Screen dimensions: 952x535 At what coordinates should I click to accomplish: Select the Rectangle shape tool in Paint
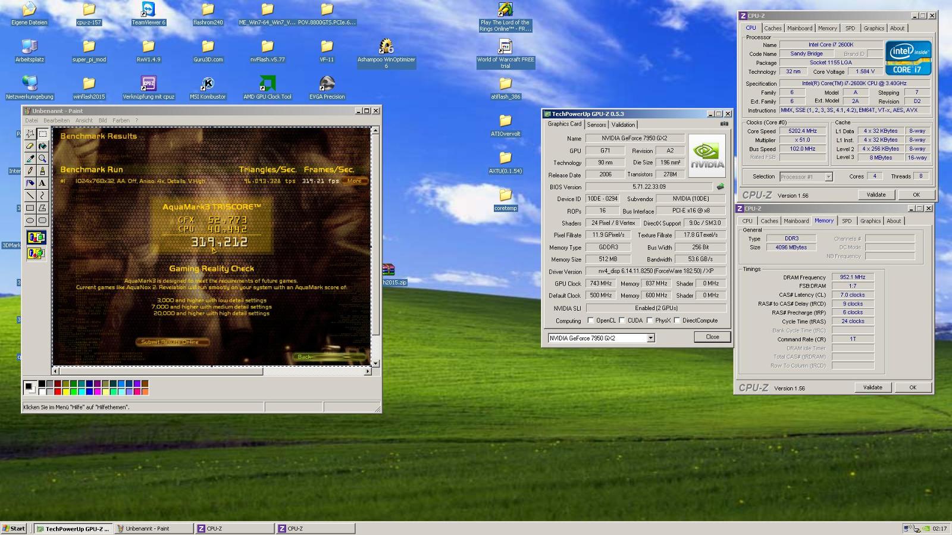[x=30, y=208]
